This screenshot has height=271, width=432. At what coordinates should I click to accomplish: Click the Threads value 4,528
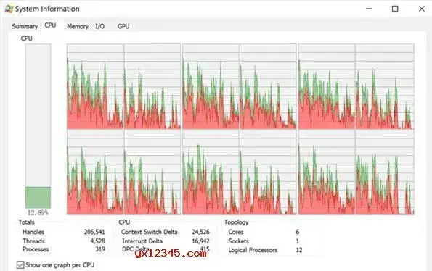tap(97, 241)
